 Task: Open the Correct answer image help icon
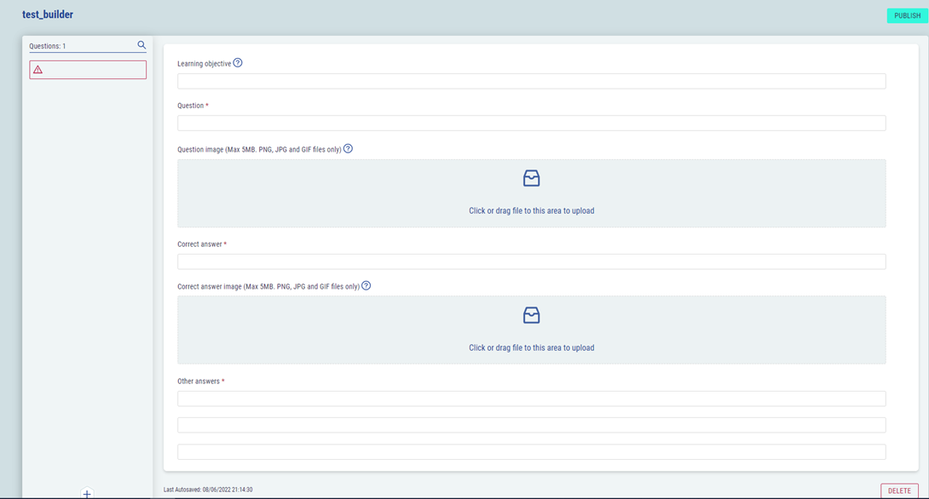366,286
